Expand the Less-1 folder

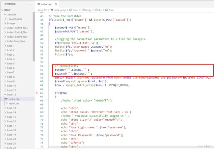(x=5, y=45)
